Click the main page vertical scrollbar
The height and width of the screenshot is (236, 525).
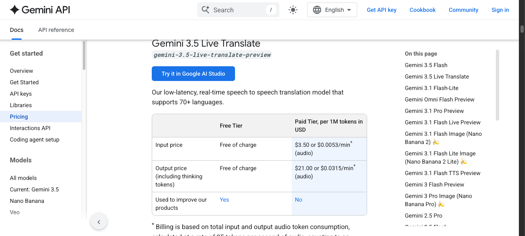tap(522, 29)
